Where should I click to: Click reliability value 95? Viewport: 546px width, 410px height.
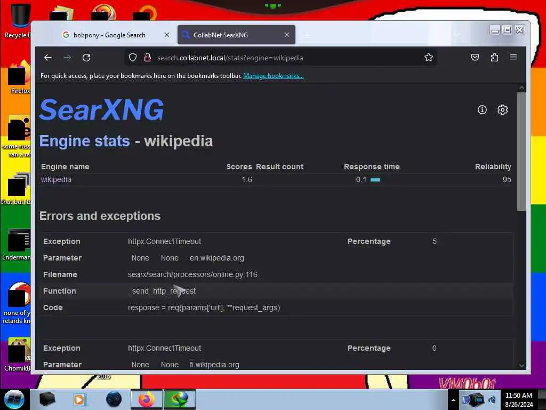[507, 179]
